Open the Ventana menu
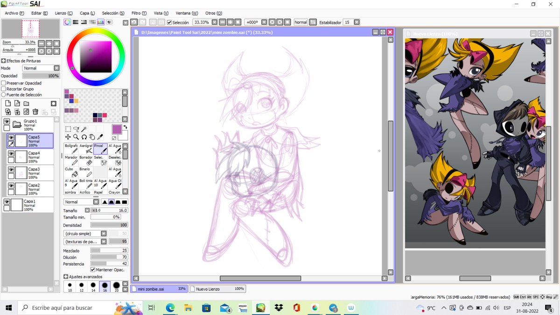The width and height of the screenshot is (560, 315). pos(187,13)
